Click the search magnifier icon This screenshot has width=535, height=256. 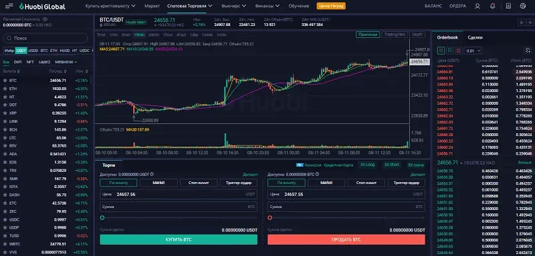[9, 38]
